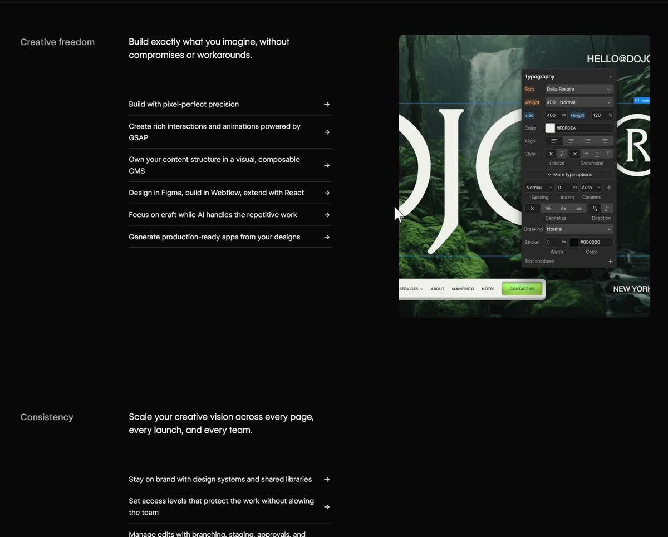Open the Font dropdown Della Respira

coord(579,89)
